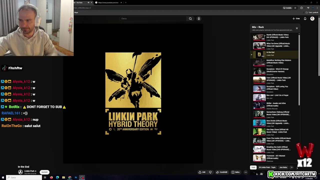The image size is (320, 180).
Task: Play From The Inside playlist item
Action: (x=274, y=141)
